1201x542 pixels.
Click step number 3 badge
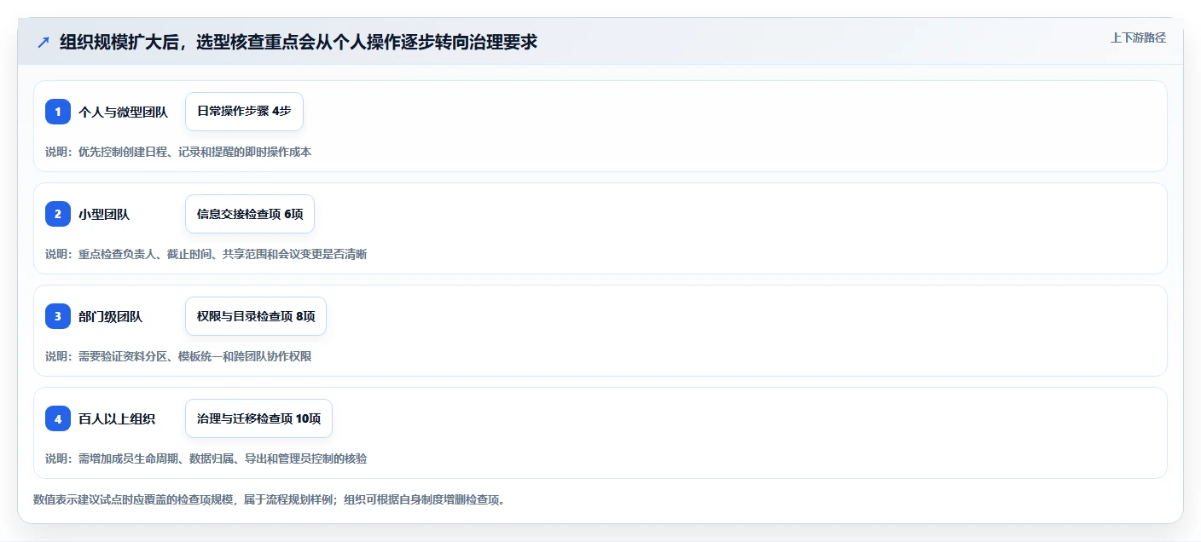pos(58,316)
